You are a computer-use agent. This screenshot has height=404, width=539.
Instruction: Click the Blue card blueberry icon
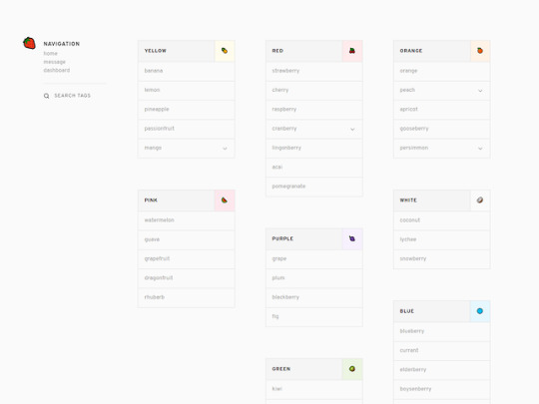tap(480, 311)
